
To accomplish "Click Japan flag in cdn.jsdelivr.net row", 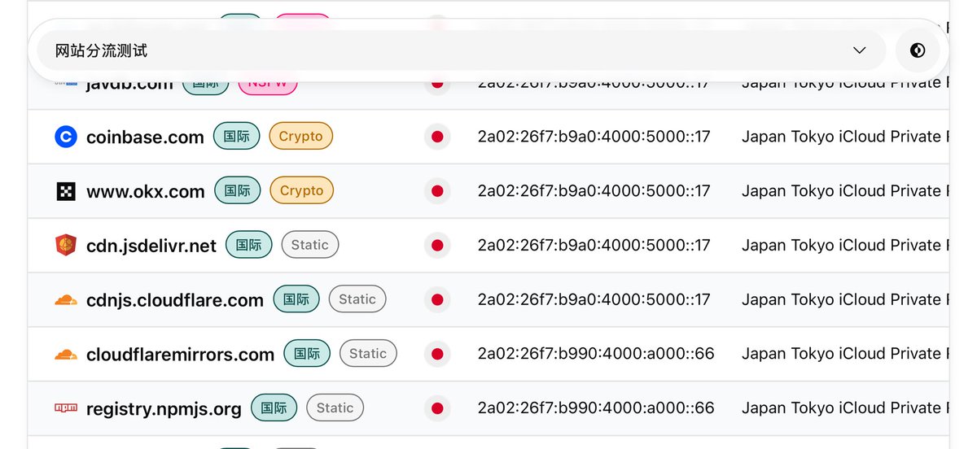I will click(437, 245).
